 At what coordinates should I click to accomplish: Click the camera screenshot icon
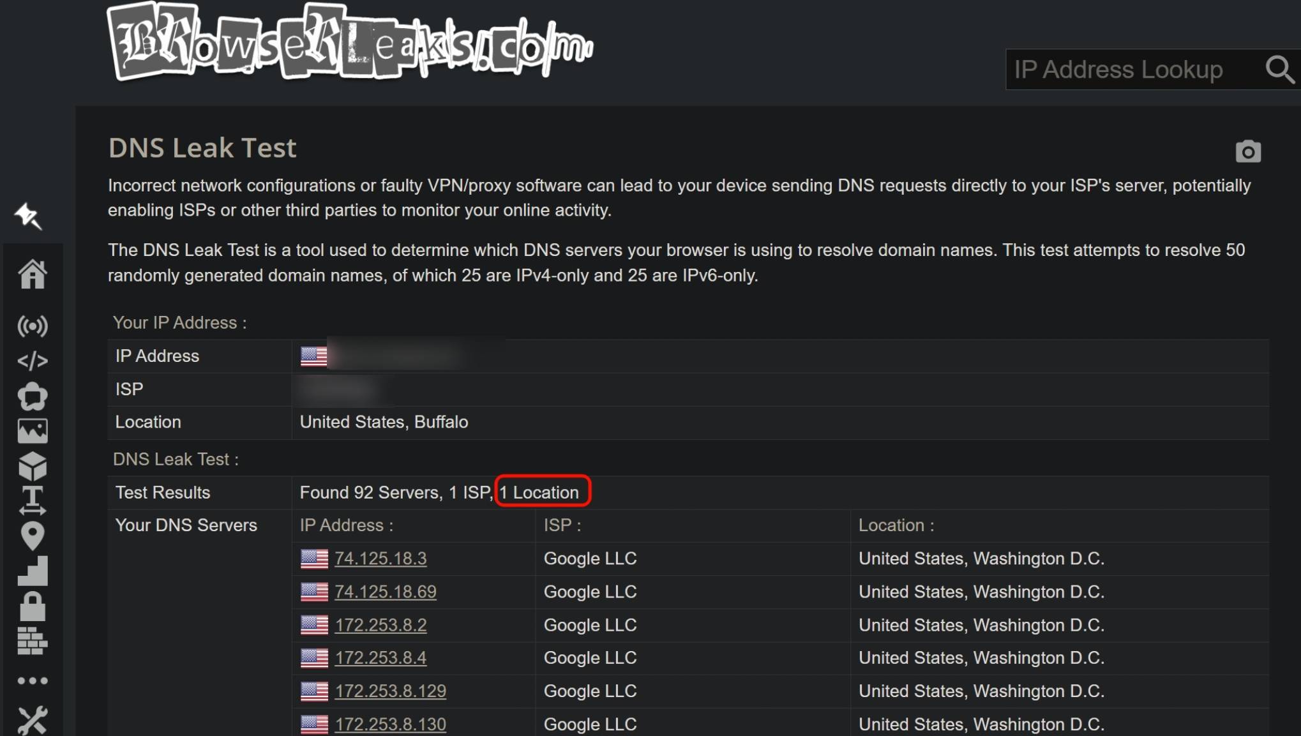point(1248,151)
